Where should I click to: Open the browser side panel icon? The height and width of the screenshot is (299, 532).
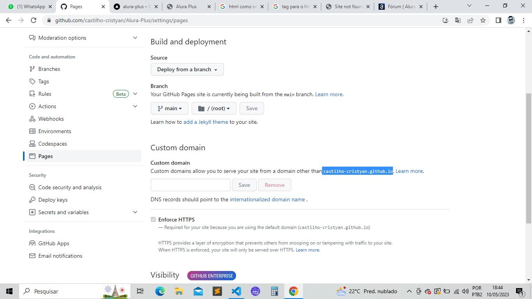coord(498,20)
